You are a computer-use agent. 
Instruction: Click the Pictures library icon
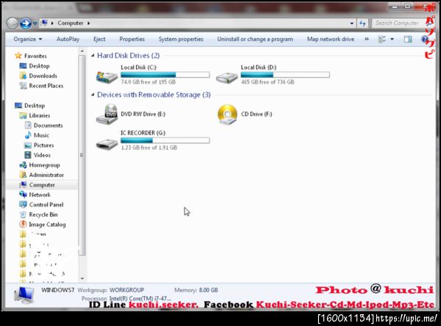[x=28, y=145]
